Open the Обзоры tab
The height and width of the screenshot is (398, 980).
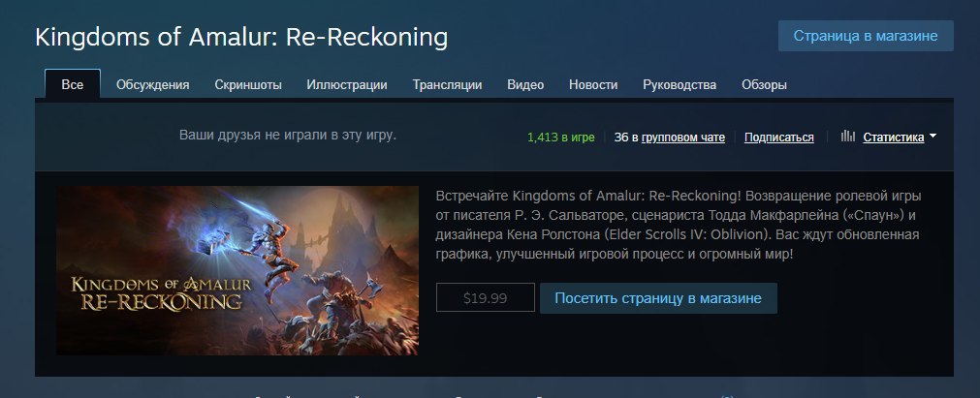pyautogui.click(x=764, y=85)
